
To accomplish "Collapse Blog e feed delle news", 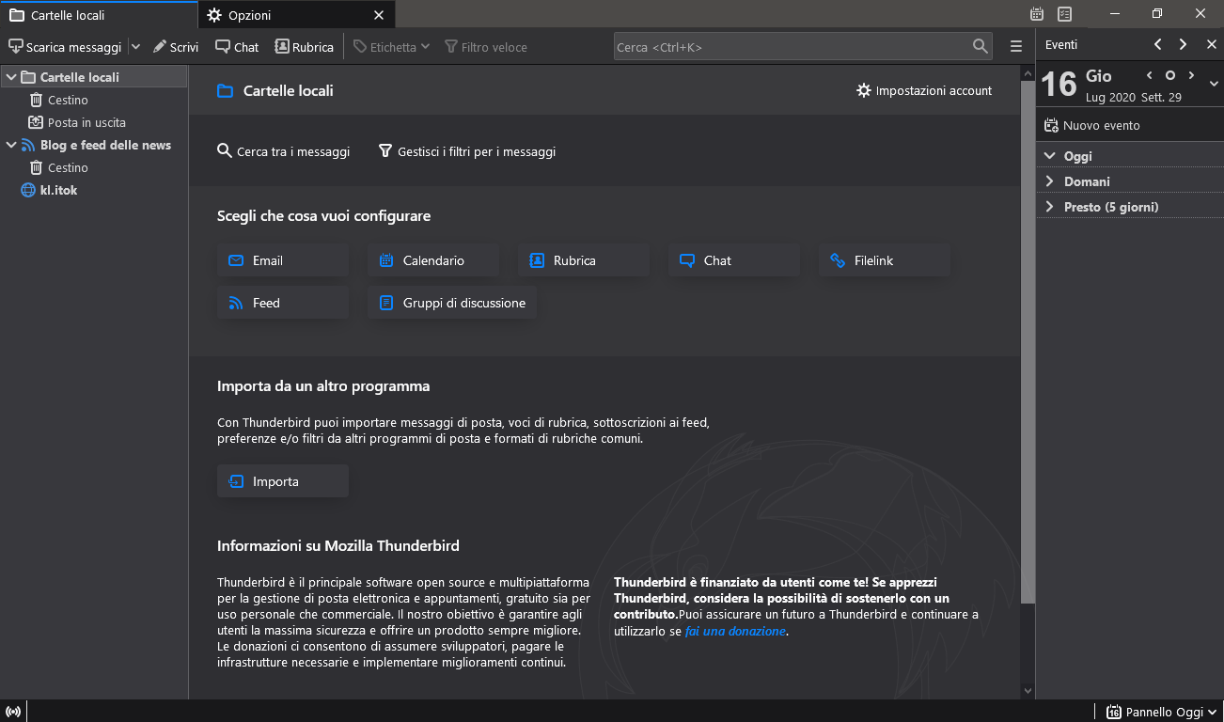I will (x=10, y=145).
